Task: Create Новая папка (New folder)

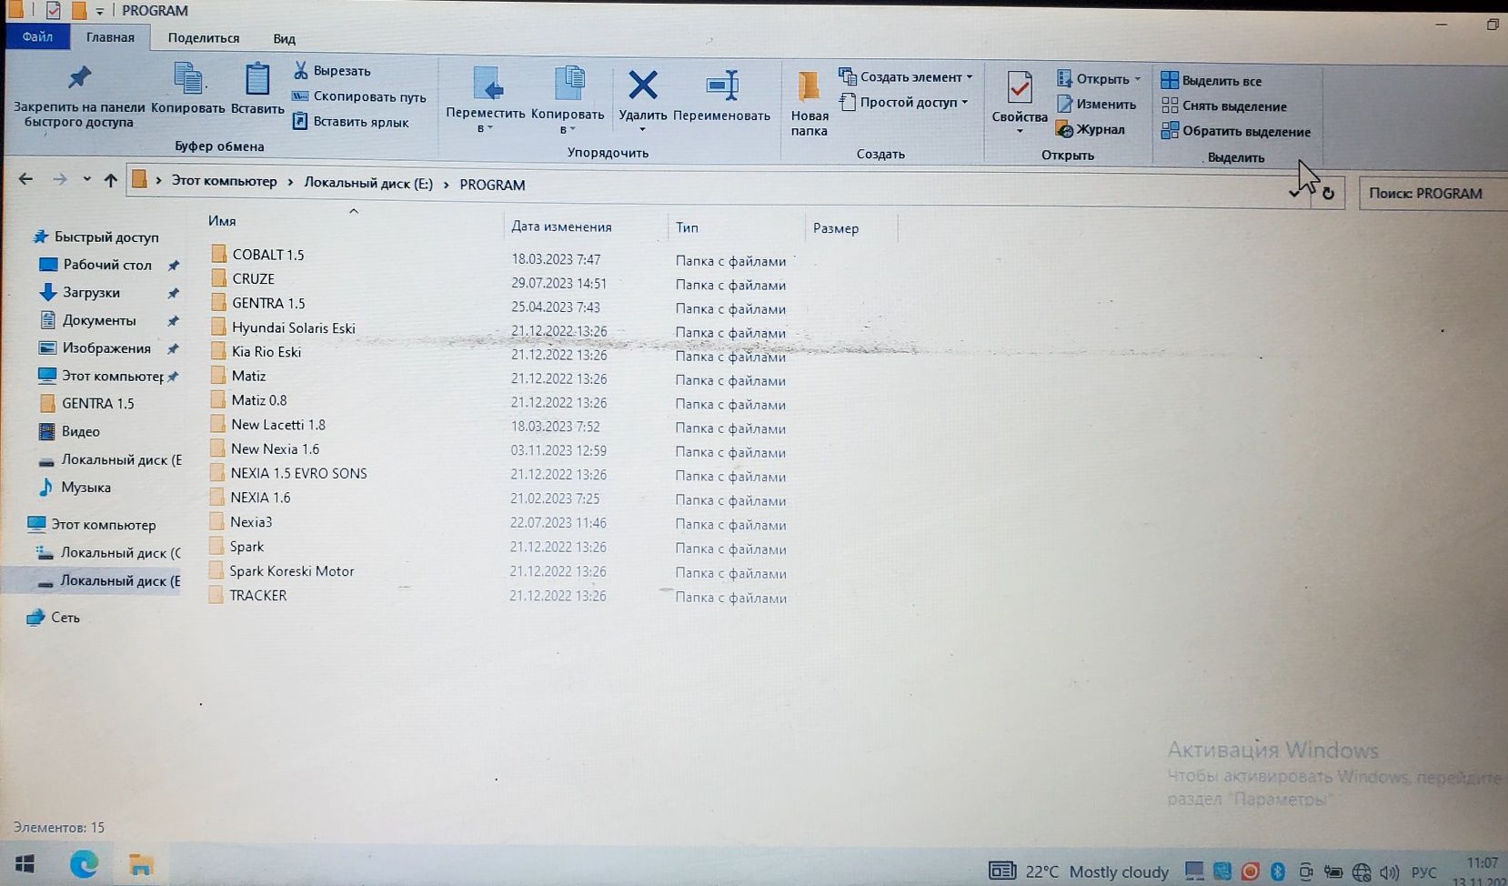Action: tap(809, 103)
